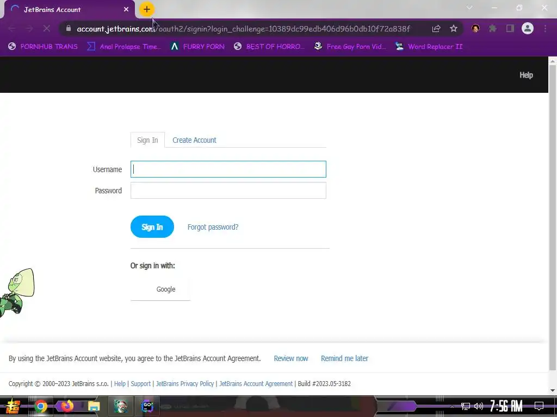Open File Explorer from the taskbar
Screen dimensions: 557x417
(x=94, y=406)
